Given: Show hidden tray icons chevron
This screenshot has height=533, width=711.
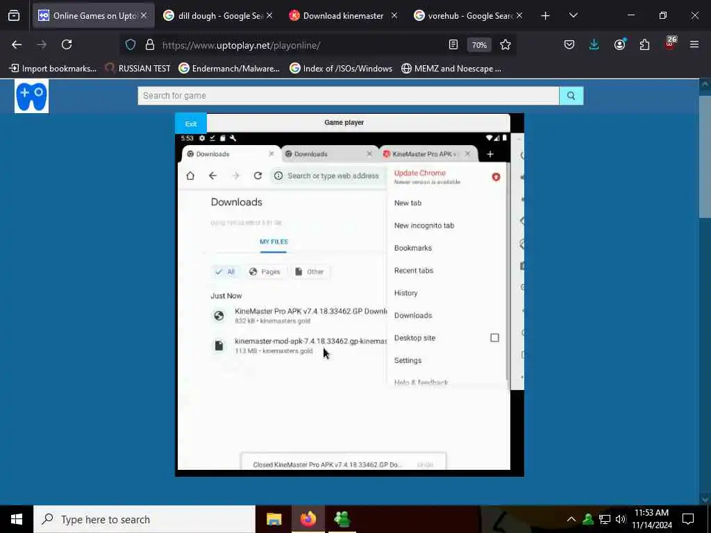Looking at the screenshot, I should coord(571,519).
